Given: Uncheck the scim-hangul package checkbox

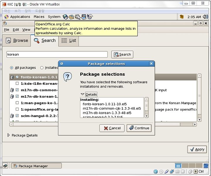Looking at the screenshot, I should [17, 116].
